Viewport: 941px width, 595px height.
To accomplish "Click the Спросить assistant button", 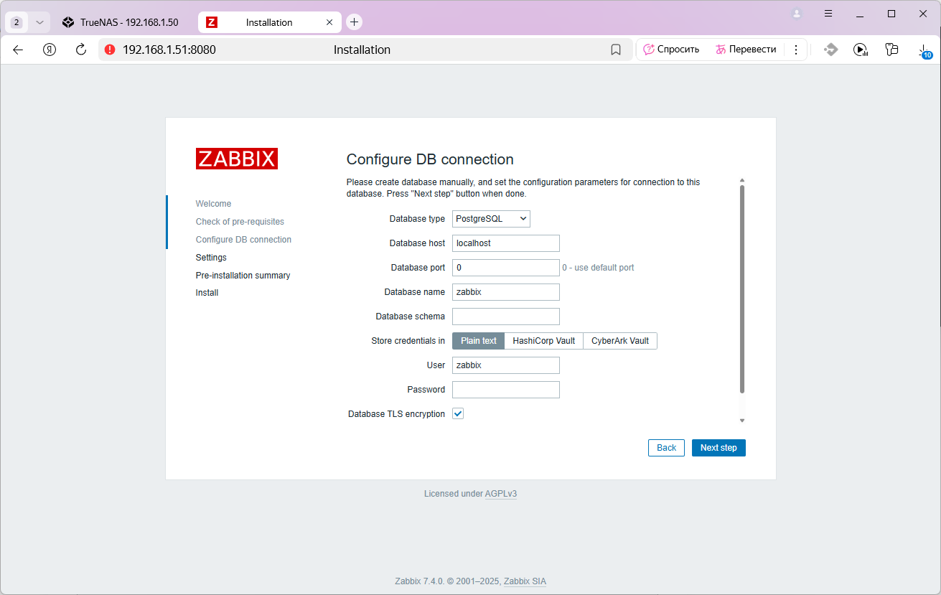I will pyautogui.click(x=671, y=50).
